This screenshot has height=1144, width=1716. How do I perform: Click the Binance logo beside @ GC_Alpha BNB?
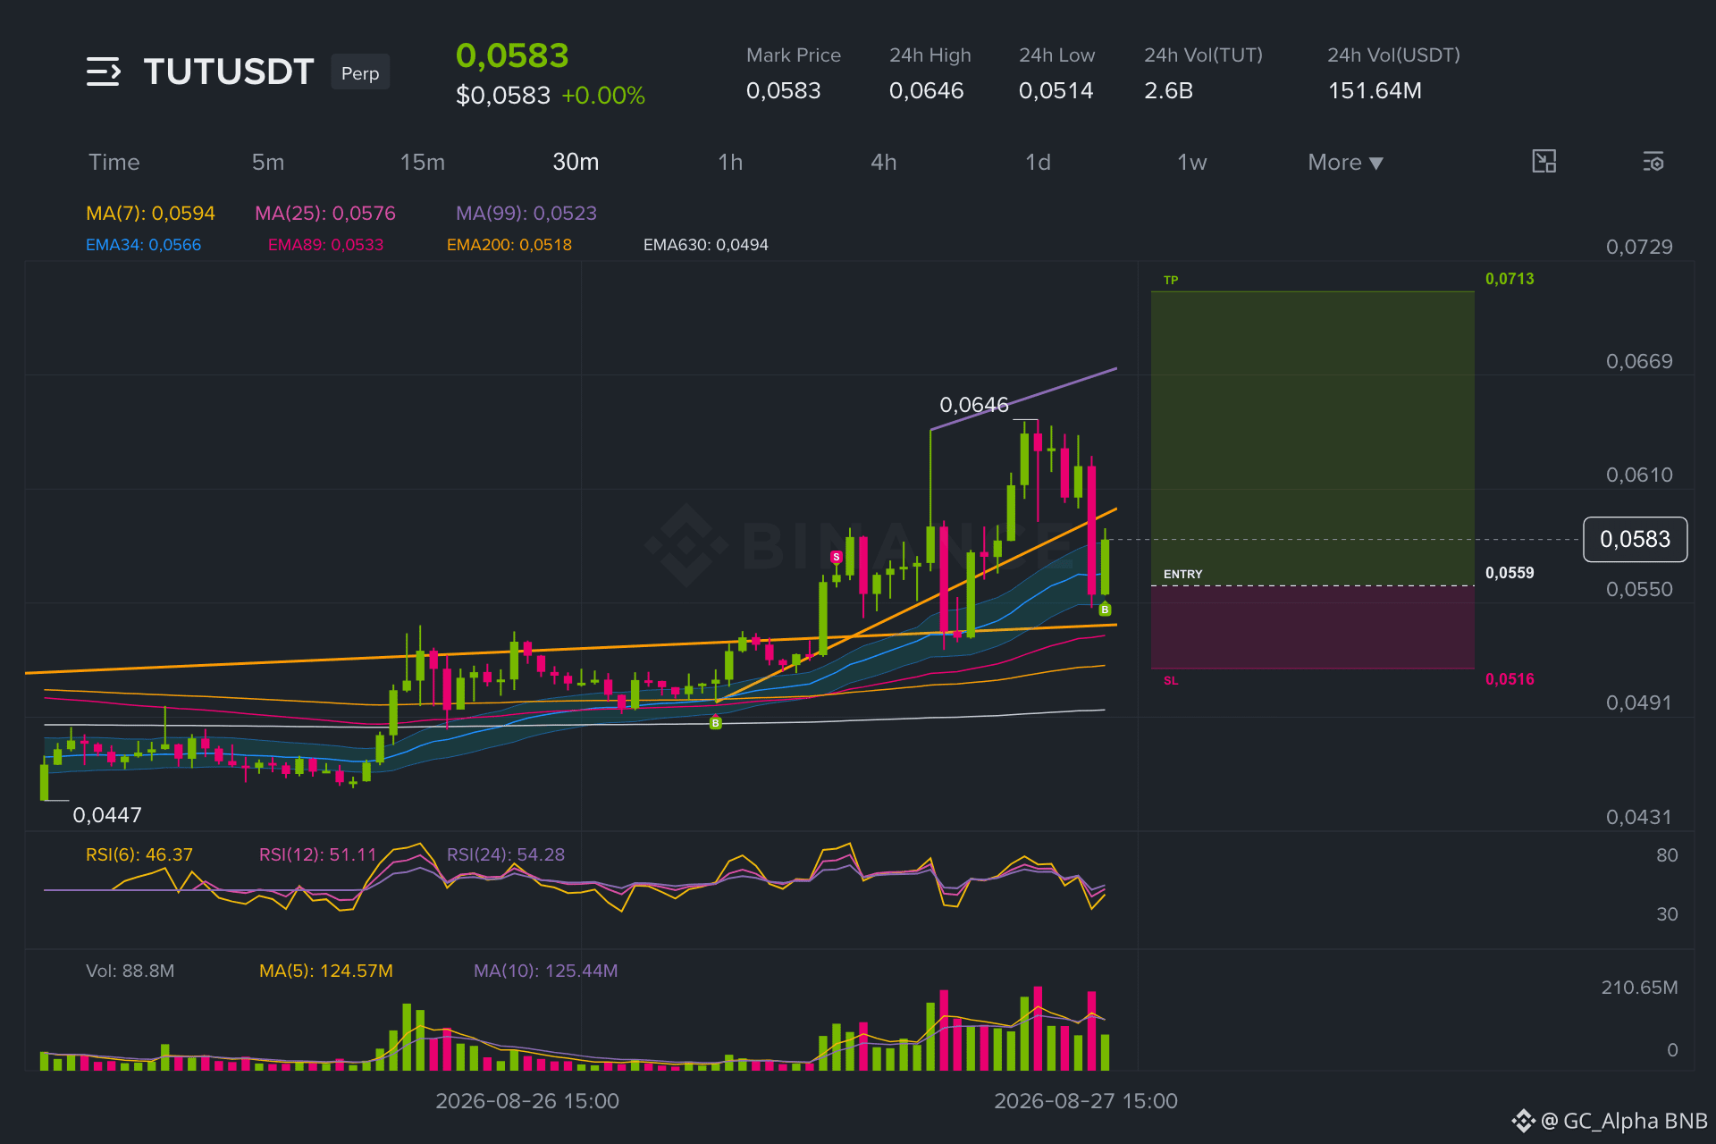(1523, 1121)
